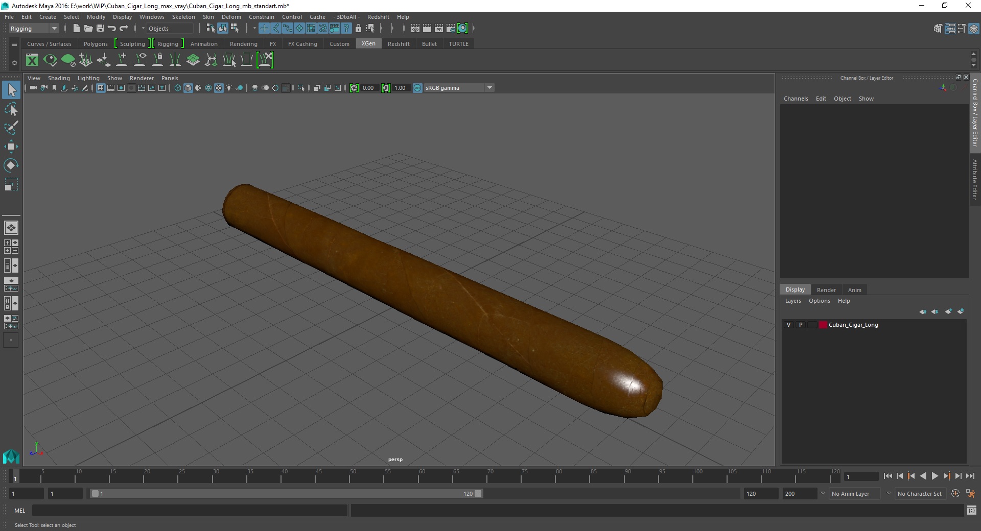The height and width of the screenshot is (531, 981).
Task: Switch to the Render layer tab
Action: (826, 290)
